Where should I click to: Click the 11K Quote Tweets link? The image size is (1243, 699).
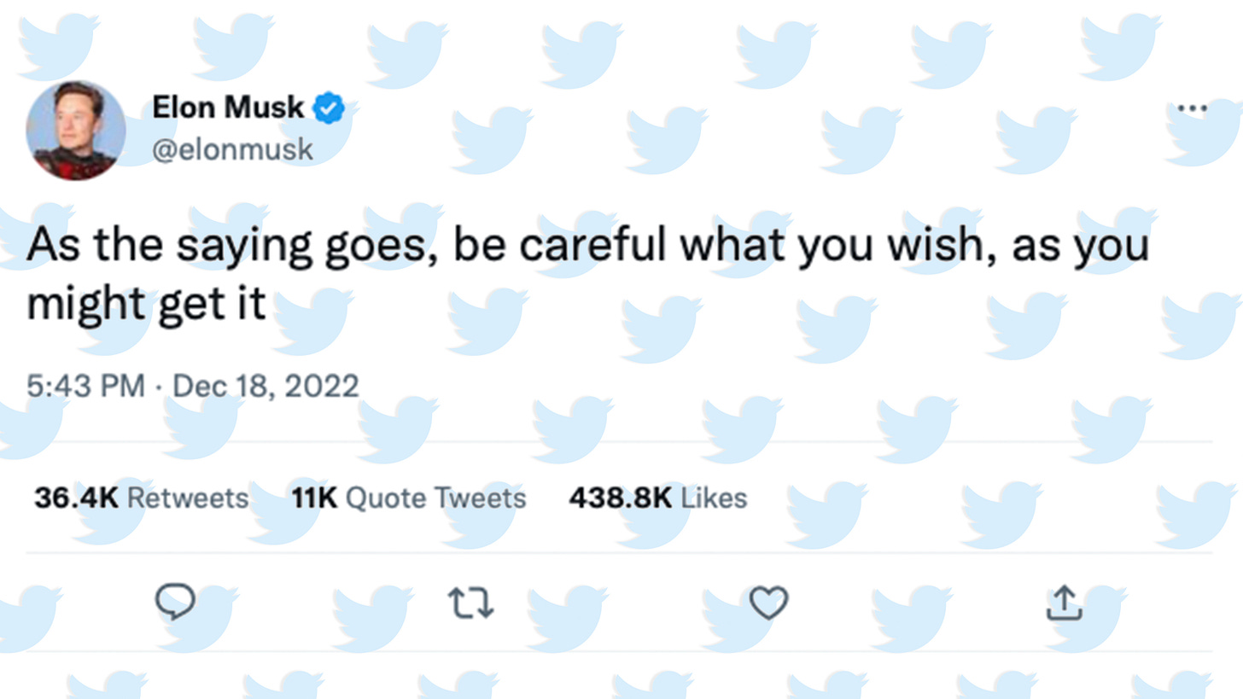click(x=408, y=498)
